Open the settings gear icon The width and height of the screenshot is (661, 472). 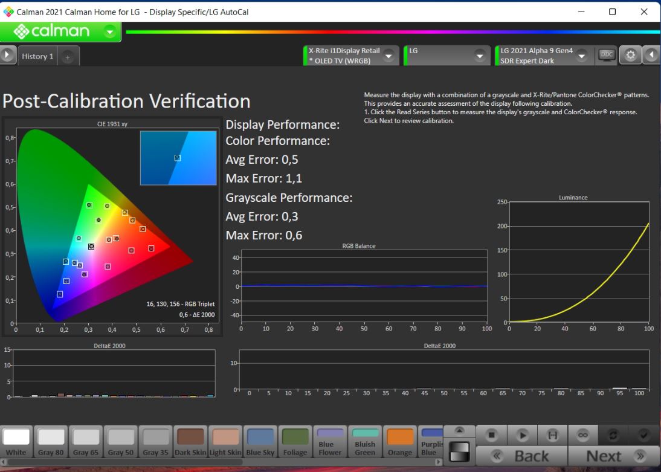click(630, 55)
